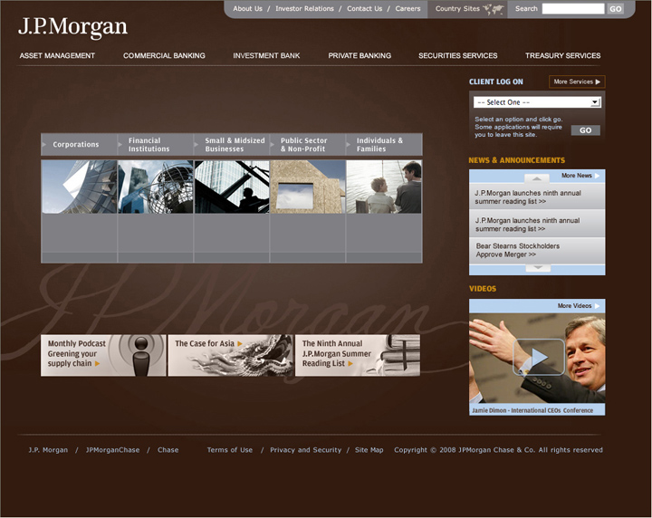
Task: Open the Site Map link
Action: pos(369,450)
